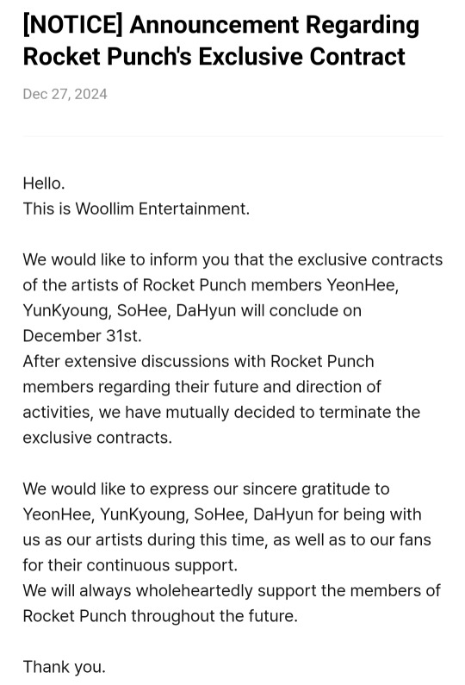Click "Rocket Punch's Exclusive Contract" title line
The width and height of the screenshot is (465, 685).
coord(214,57)
